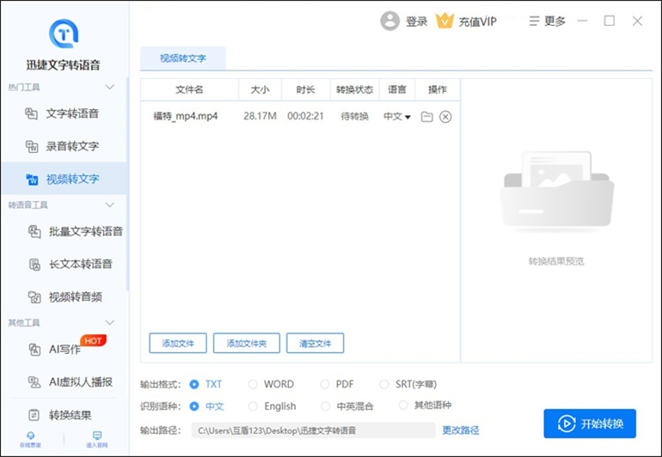The image size is (662, 457).
Task: Click the 语言 column header
Action: (x=397, y=89)
